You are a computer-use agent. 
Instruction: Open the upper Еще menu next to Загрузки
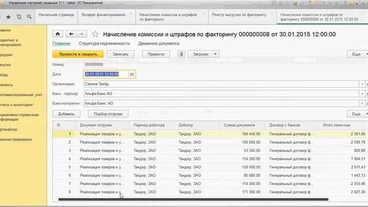click(x=358, y=54)
